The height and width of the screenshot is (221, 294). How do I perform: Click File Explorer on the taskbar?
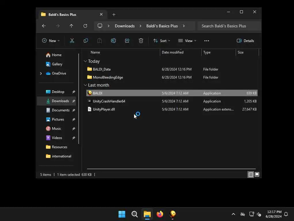coord(147,214)
